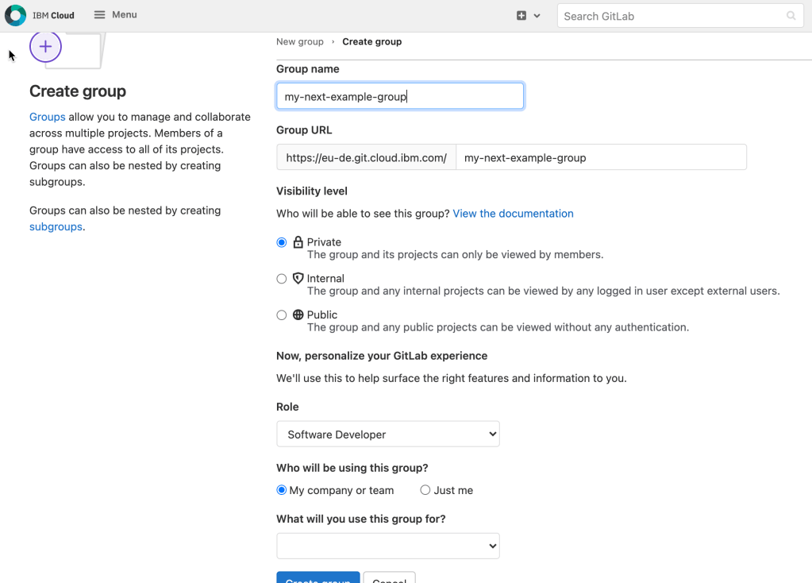
Task: Go to New group breadcrumb
Action: click(x=299, y=42)
